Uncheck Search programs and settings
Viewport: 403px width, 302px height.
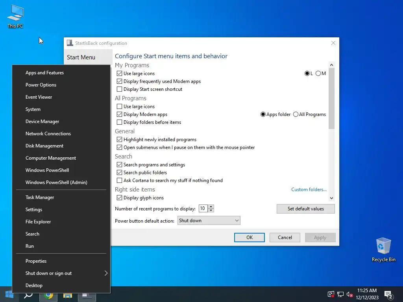[119, 165]
